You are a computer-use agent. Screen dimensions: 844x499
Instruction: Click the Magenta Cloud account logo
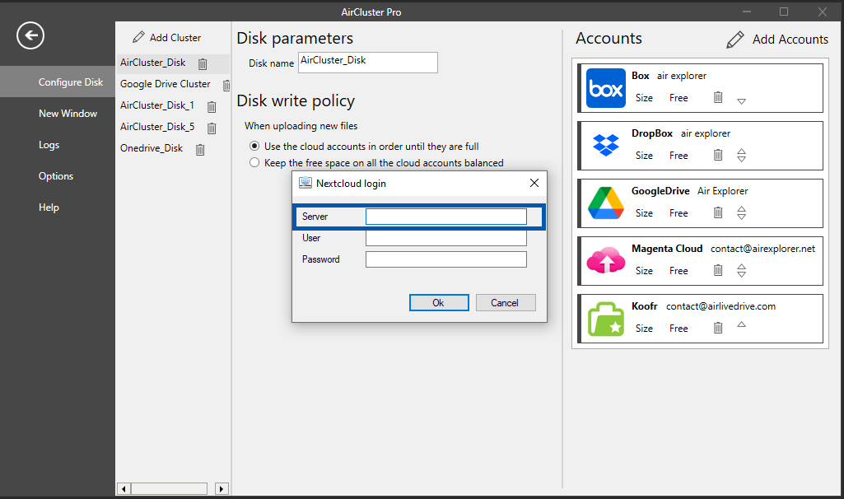pos(605,260)
